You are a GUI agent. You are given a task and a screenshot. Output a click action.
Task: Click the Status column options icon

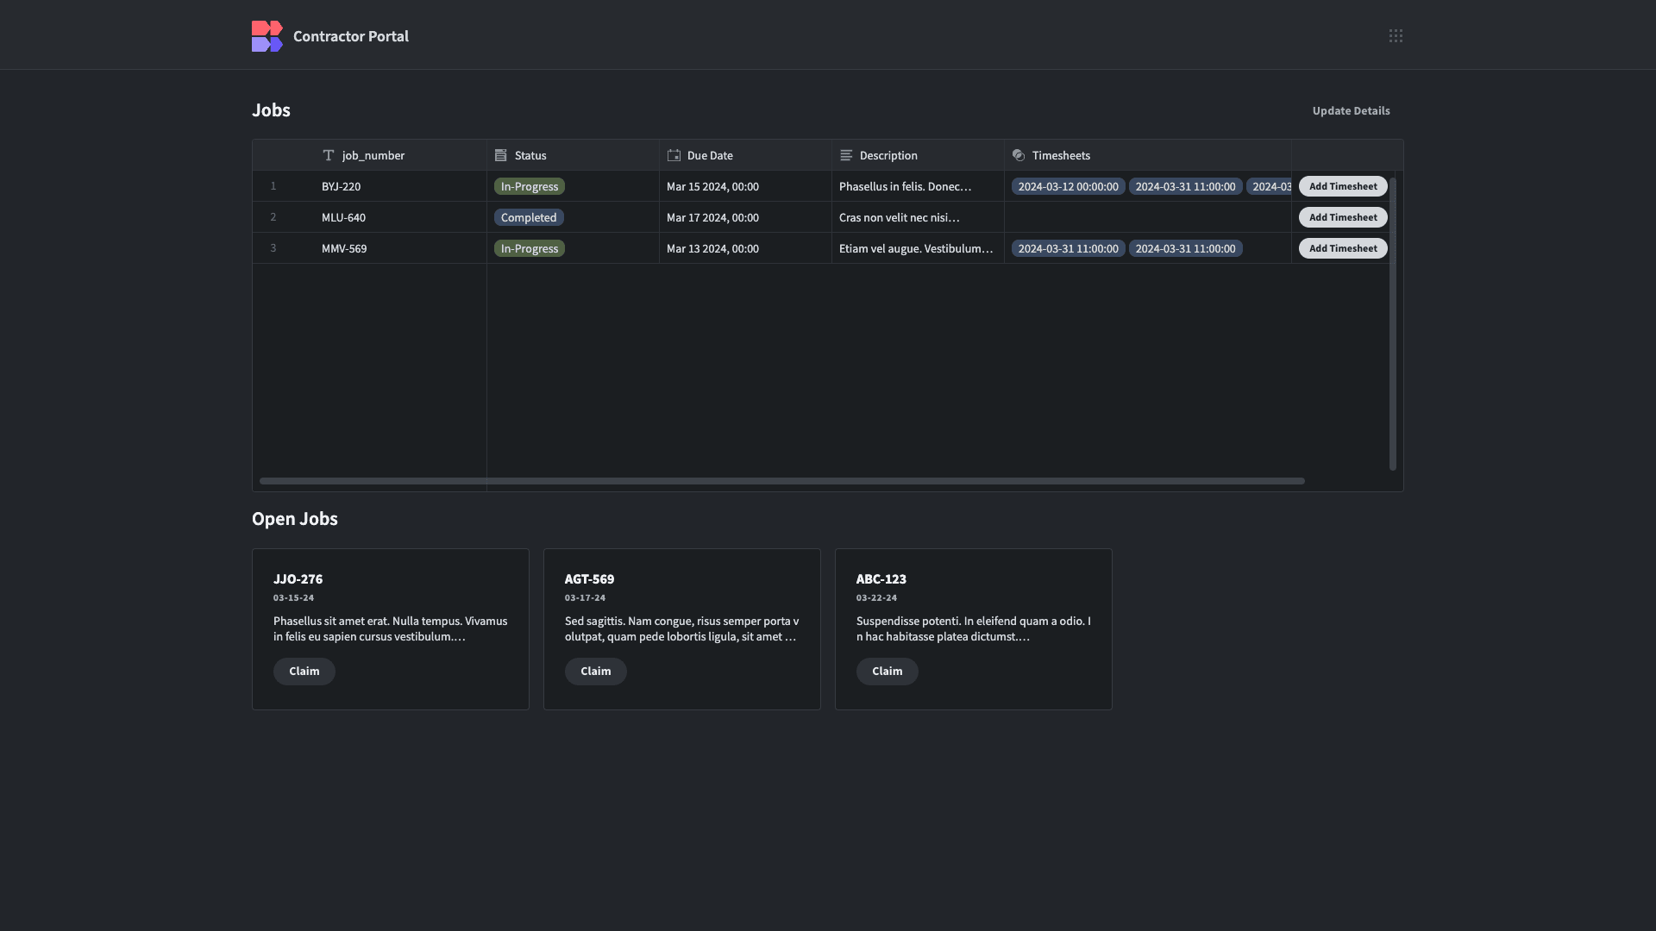(x=501, y=155)
